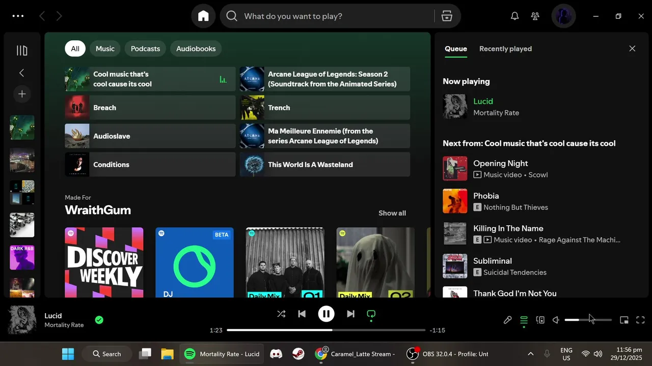Open Discord from the taskbar
This screenshot has height=366, width=652.
click(276, 354)
